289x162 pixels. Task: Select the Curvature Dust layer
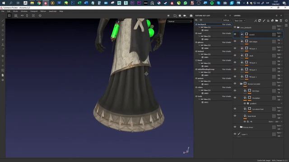[258, 109]
